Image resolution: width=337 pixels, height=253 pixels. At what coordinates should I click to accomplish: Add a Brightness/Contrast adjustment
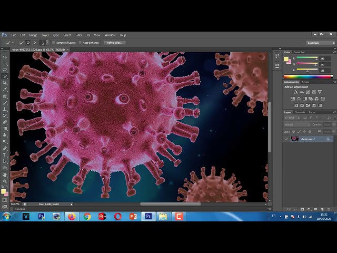pyautogui.click(x=296, y=92)
